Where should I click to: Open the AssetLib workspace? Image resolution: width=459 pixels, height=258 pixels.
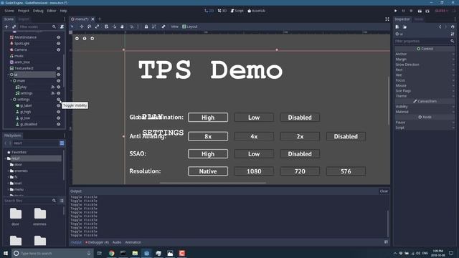click(x=257, y=11)
